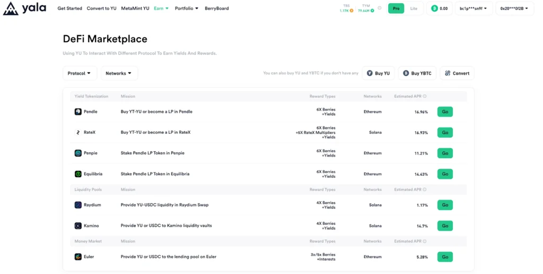Click the '3x/5x Berries' reward text for Euler

(323, 254)
